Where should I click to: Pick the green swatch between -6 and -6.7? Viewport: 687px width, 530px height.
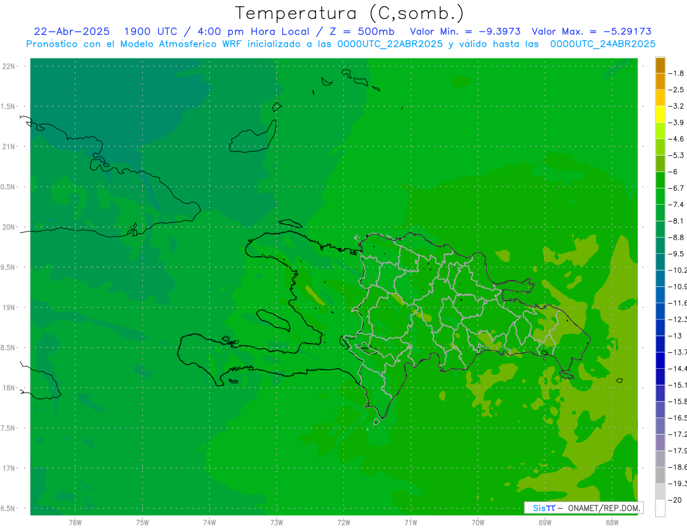coord(660,180)
